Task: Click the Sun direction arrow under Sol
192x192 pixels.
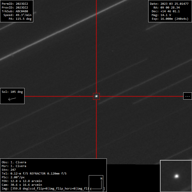Action: click(12, 99)
